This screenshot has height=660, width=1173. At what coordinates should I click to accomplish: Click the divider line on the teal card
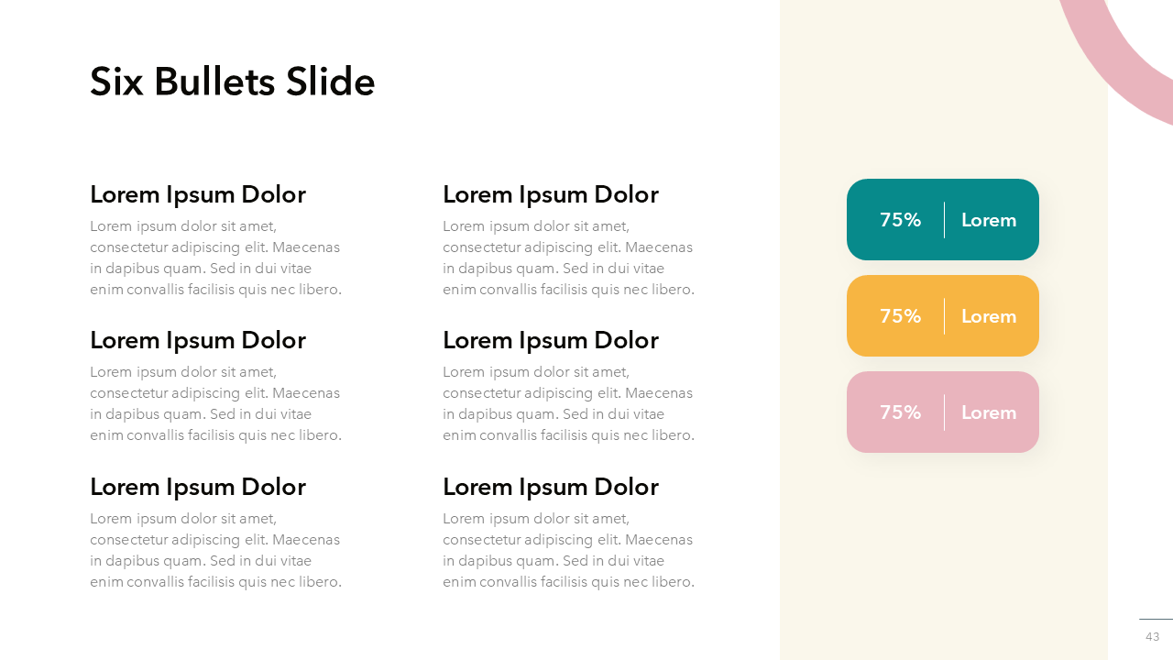(x=944, y=220)
